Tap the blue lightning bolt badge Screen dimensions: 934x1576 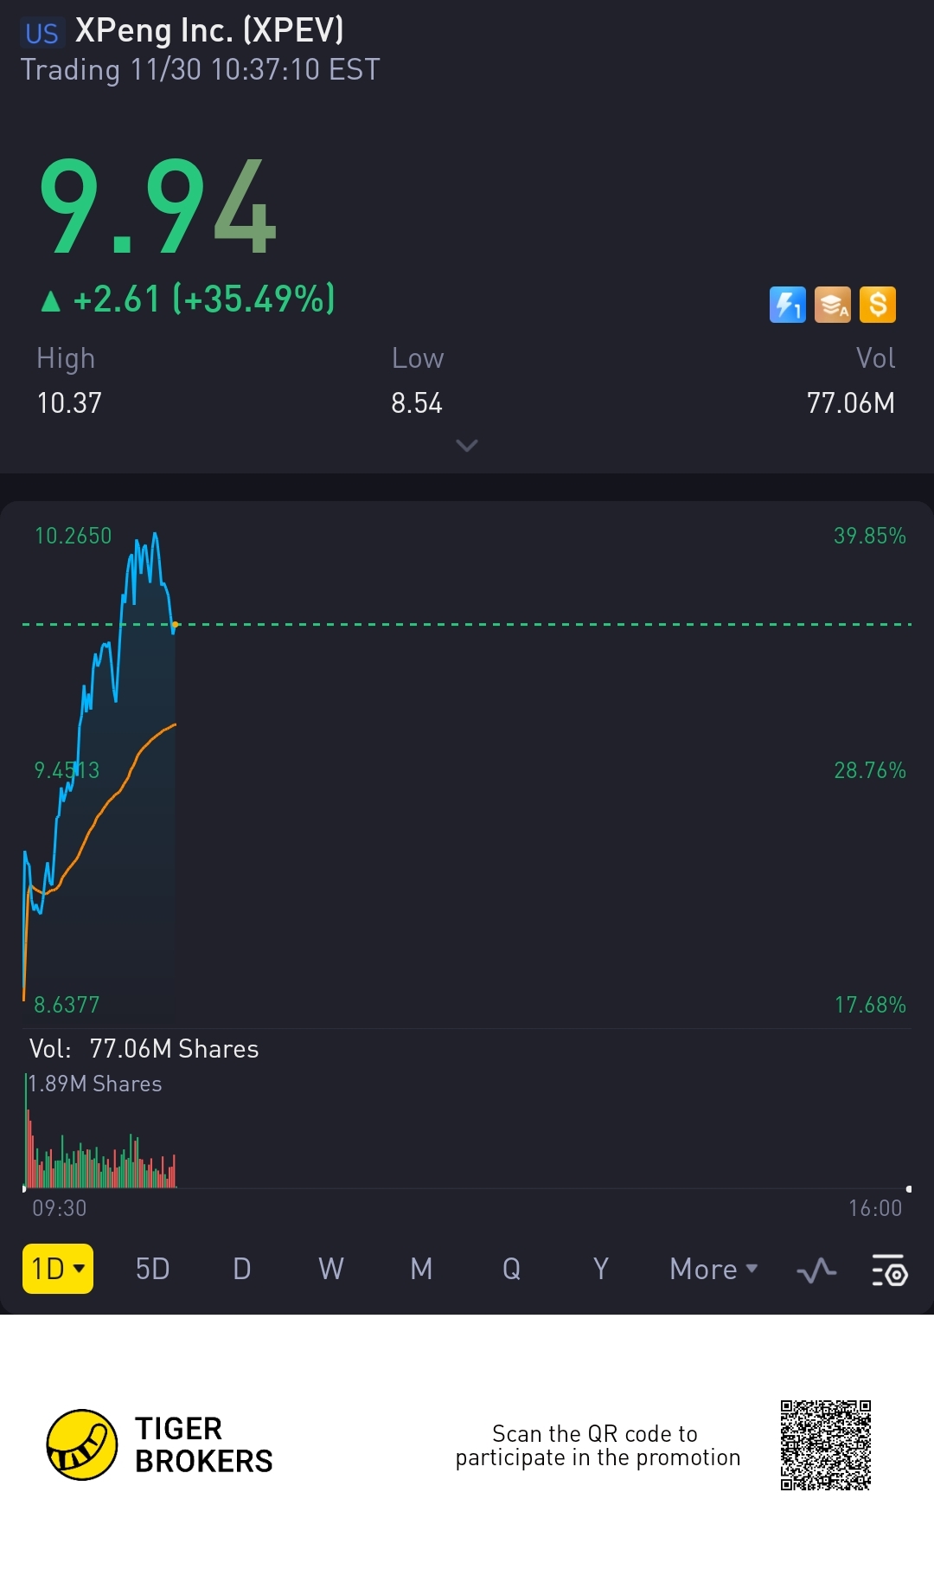point(787,305)
